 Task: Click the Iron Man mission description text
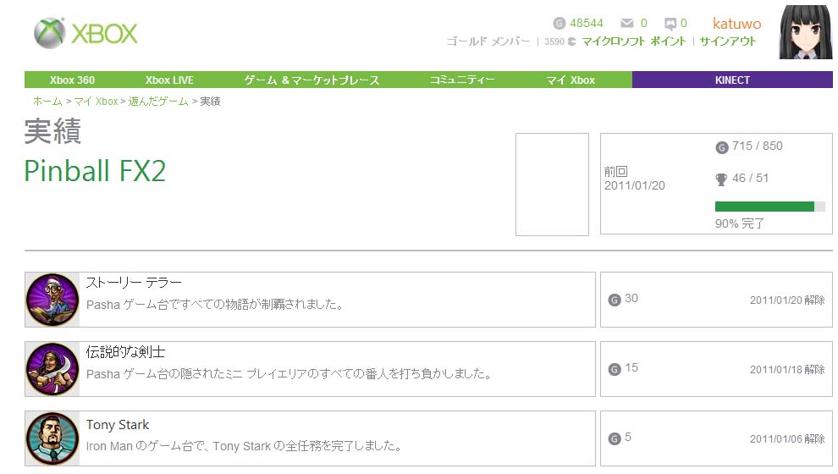point(245,446)
